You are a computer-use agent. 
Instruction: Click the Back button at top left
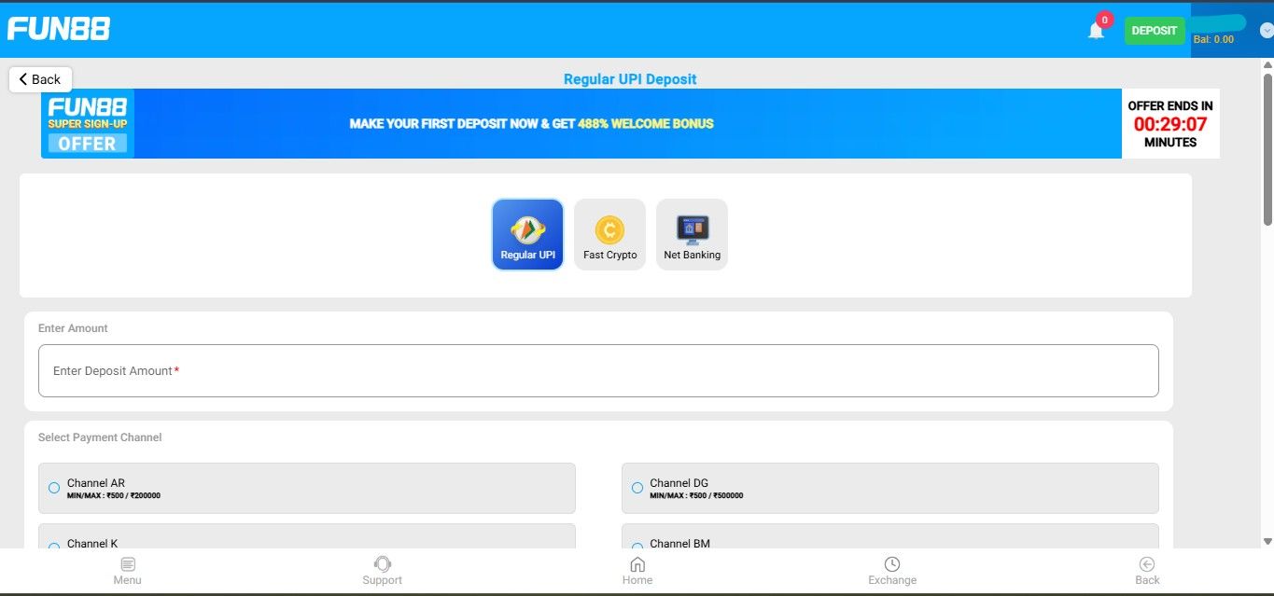(39, 79)
